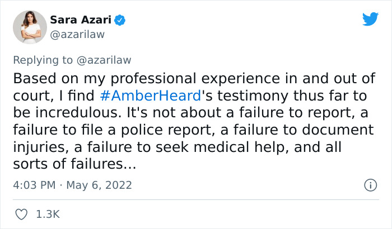Like the tweet with heart icon
This screenshot has height=229, width=392.
pyautogui.click(x=22, y=214)
